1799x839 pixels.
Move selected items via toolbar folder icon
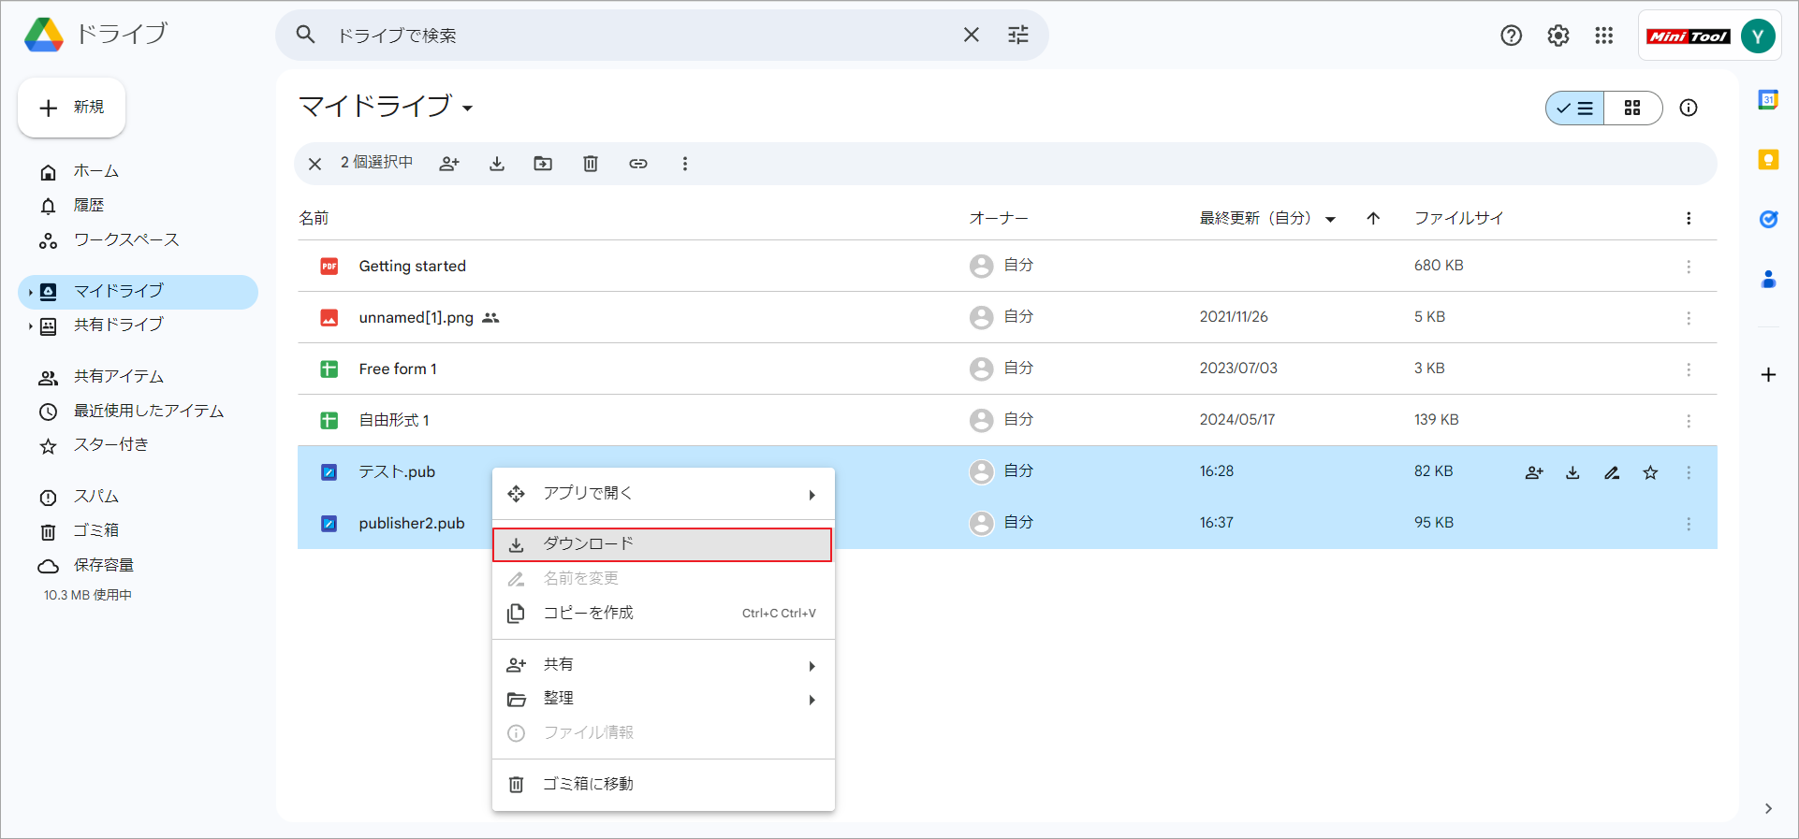point(543,164)
